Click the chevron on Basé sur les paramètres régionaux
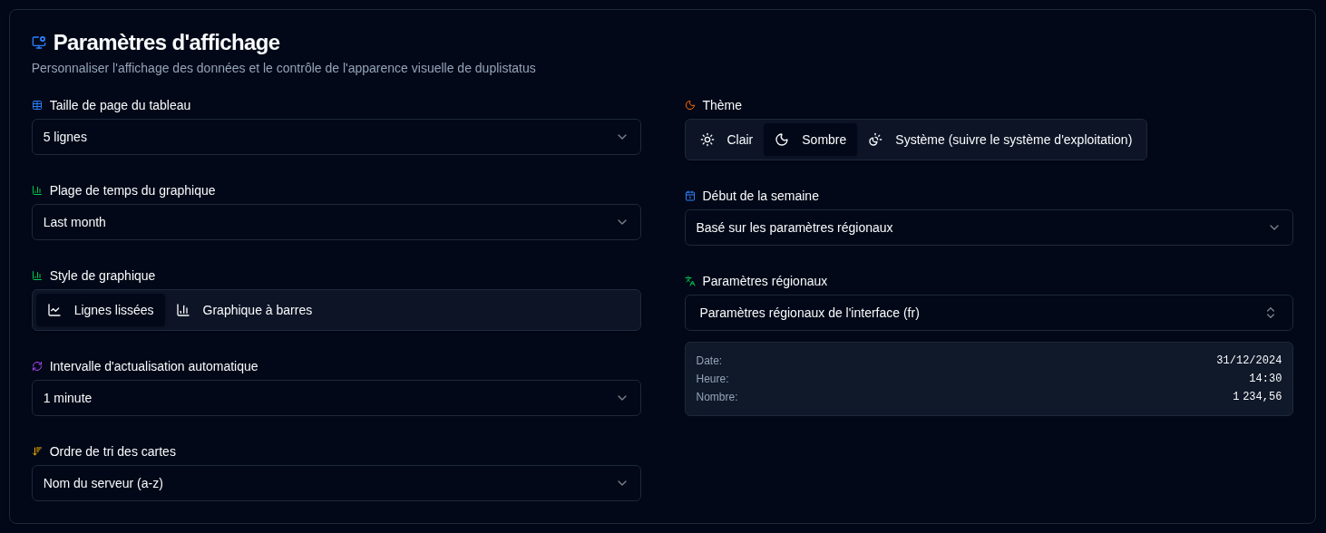The width and height of the screenshot is (1326, 533). tap(1274, 228)
